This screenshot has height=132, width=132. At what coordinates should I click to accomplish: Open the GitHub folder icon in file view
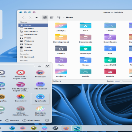click(x=61, y=49)
